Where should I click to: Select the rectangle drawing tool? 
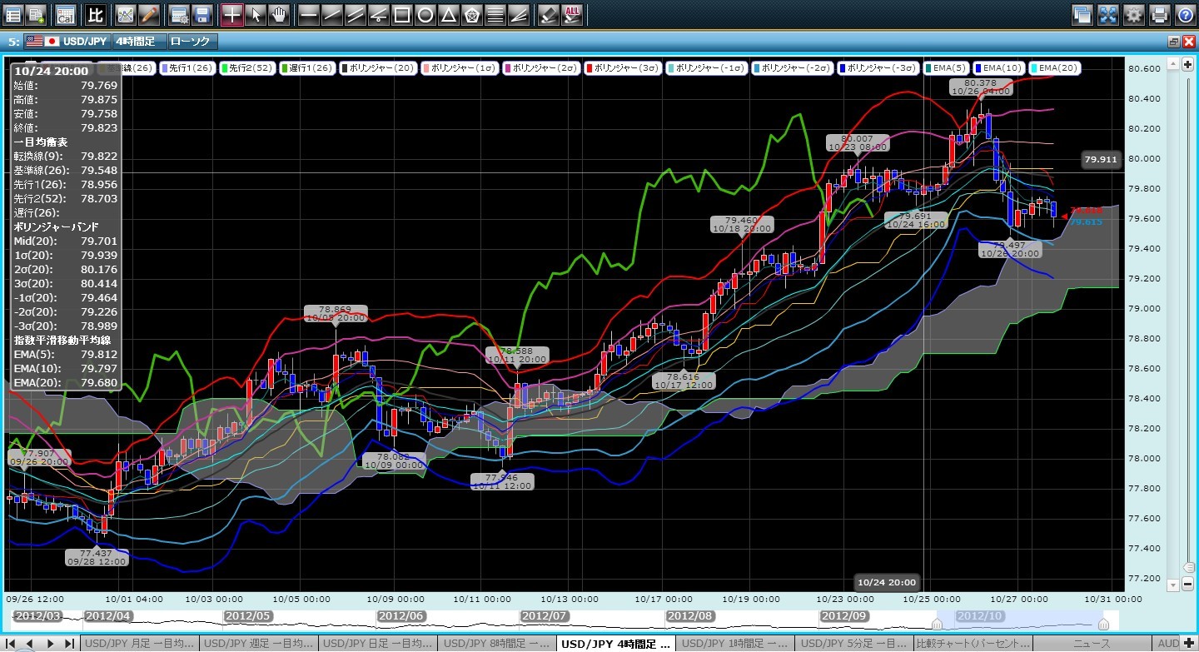(401, 14)
